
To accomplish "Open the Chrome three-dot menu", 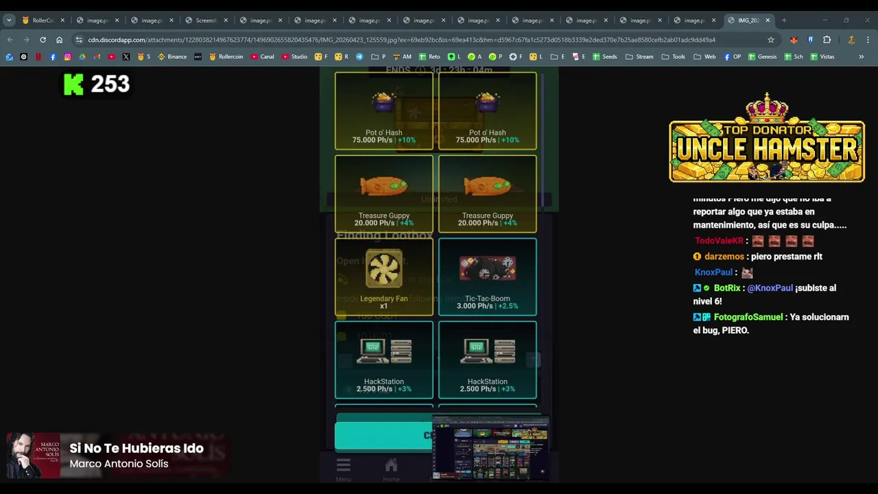I will (x=868, y=40).
